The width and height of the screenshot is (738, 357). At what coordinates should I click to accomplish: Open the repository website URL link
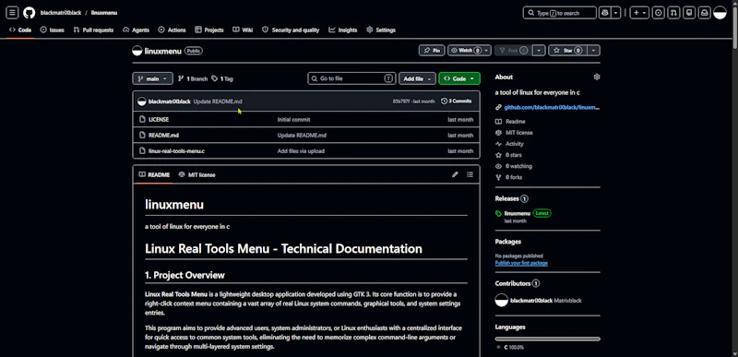tap(552, 107)
